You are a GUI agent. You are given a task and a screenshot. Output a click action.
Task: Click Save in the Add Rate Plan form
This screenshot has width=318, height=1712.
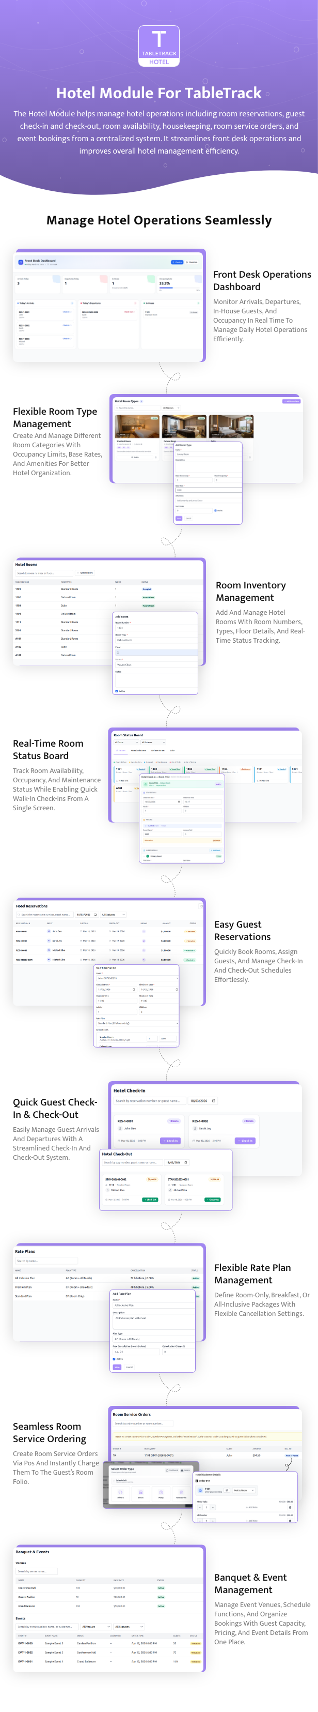point(118,1367)
